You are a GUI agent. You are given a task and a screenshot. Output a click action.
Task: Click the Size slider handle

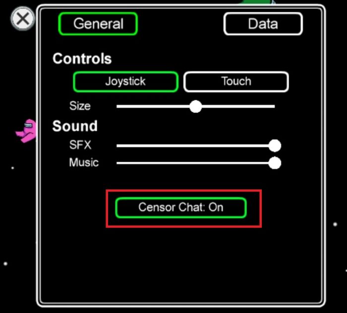pyautogui.click(x=196, y=107)
